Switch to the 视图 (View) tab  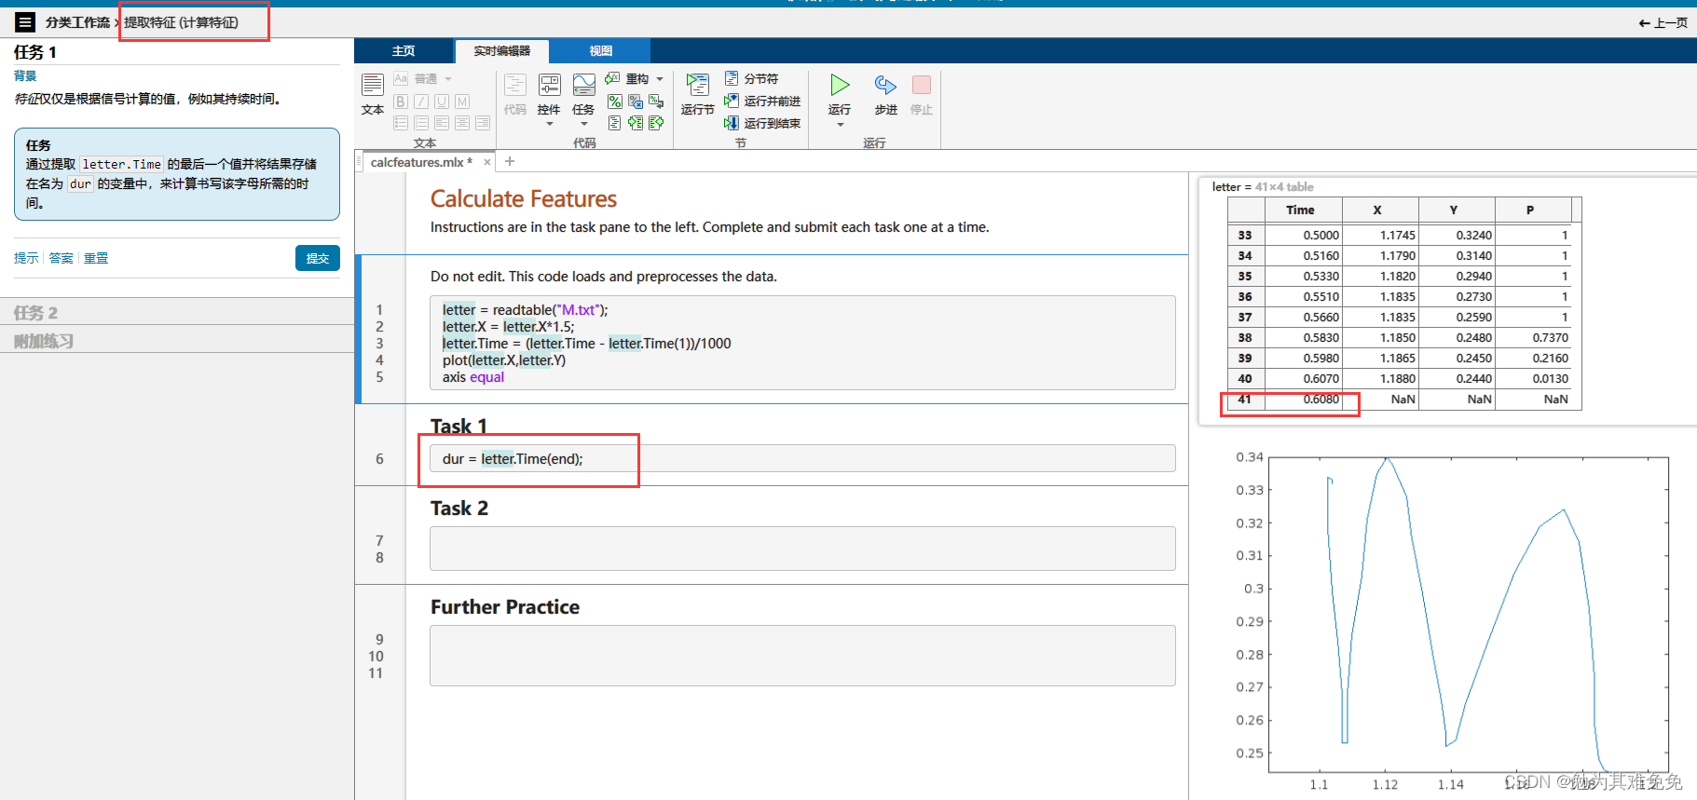601,51
